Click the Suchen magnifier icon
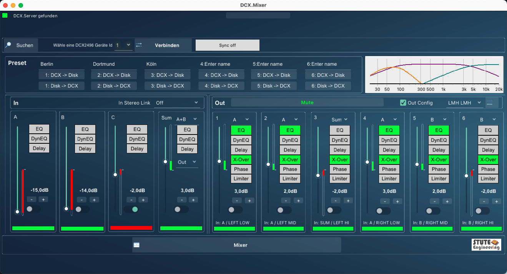Image resolution: width=507 pixels, height=274 pixels. click(x=8, y=45)
